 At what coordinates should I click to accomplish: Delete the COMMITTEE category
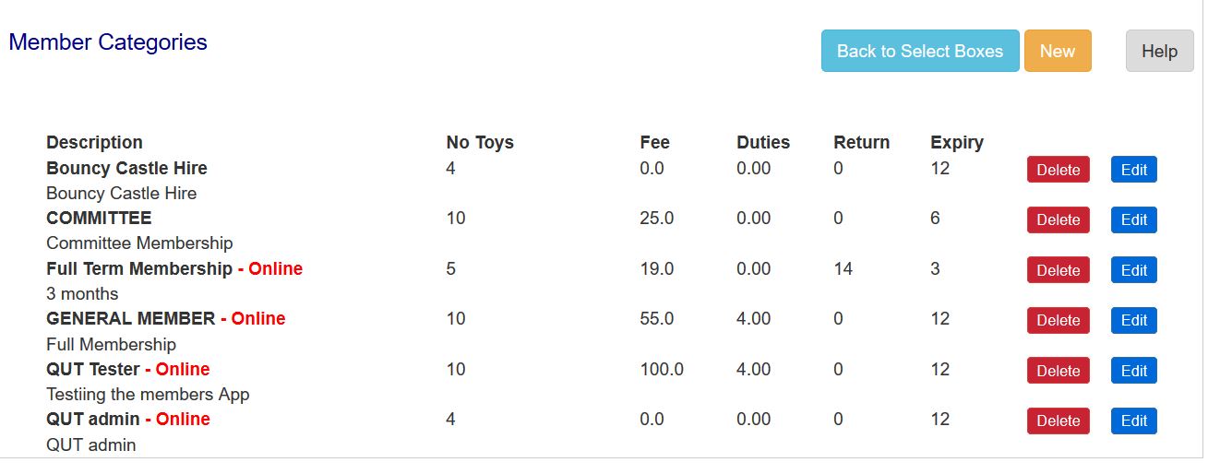(1058, 219)
